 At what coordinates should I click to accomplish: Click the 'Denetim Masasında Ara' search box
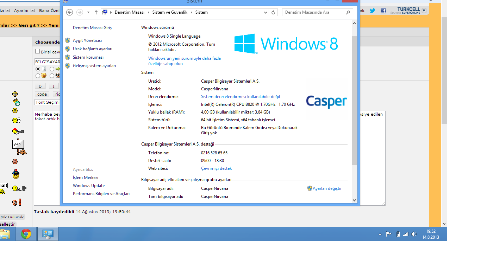click(313, 12)
